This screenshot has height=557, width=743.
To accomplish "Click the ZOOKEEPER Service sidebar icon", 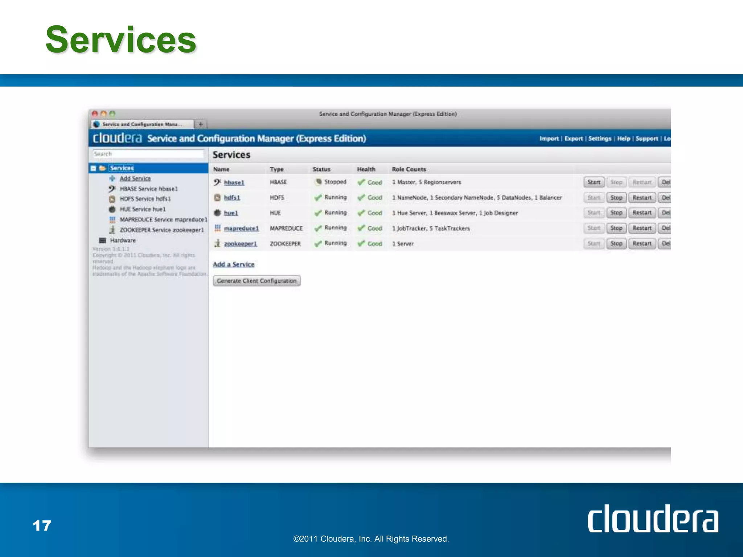I will coord(112,230).
